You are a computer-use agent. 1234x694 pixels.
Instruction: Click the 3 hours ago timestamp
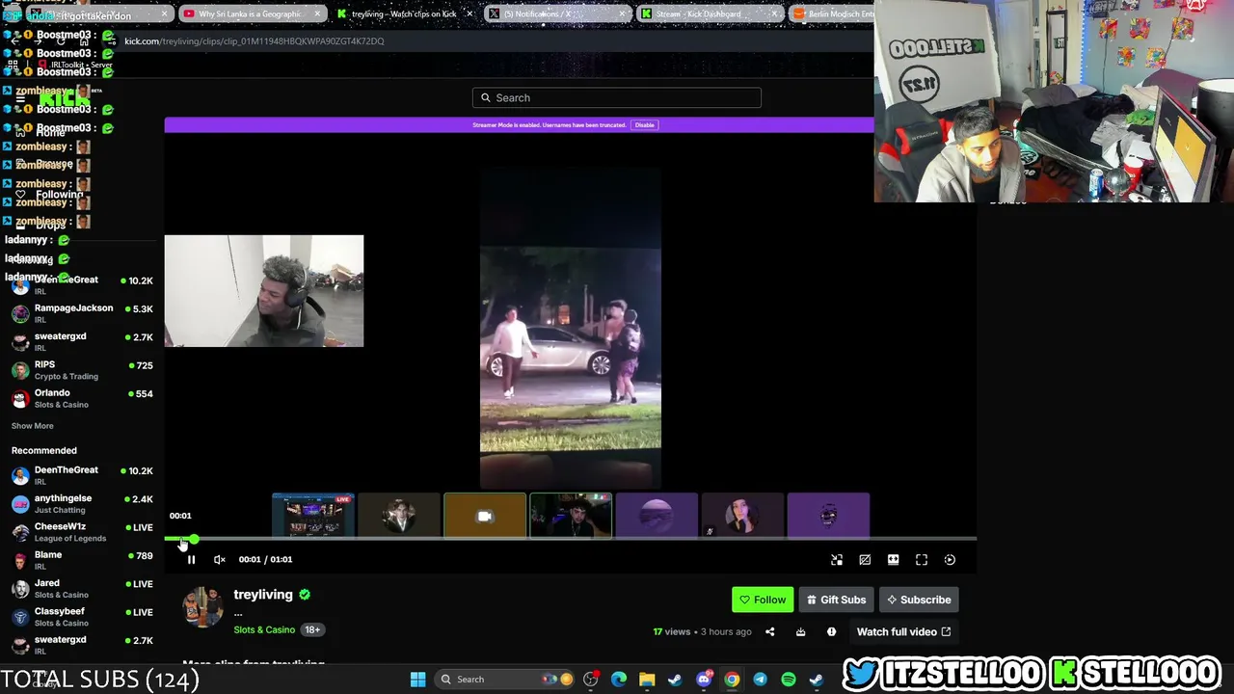pyautogui.click(x=726, y=632)
